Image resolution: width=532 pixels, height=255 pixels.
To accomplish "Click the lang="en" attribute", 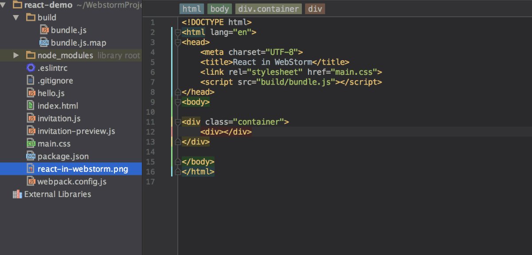I will click(x=231, y=32).
